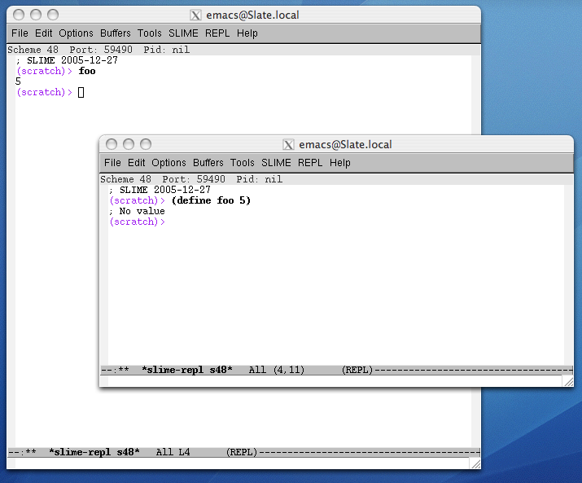Viewport: 582px width, 483px height.
Task: Zoom the back emacs window
Action: [53, 15]
